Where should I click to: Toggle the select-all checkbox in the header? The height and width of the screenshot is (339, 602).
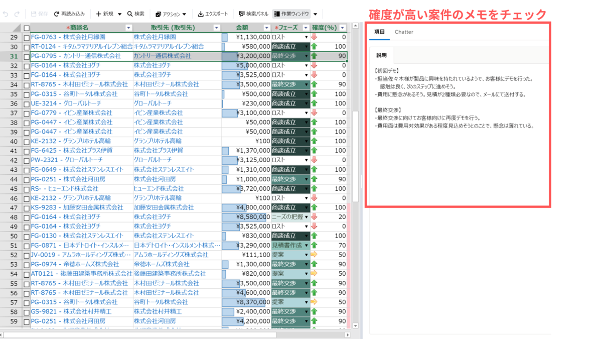(28, 27)
